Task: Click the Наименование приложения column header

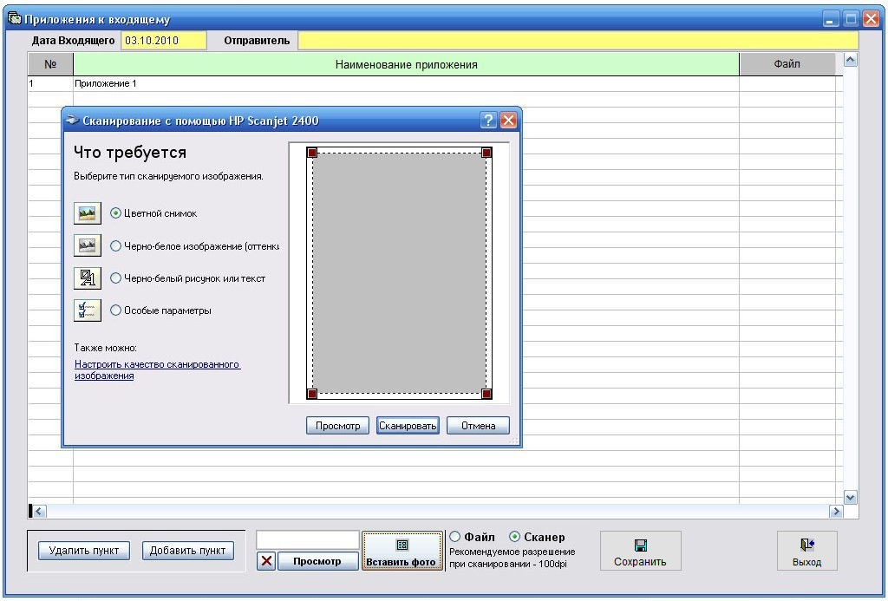Action: point(406,64)
